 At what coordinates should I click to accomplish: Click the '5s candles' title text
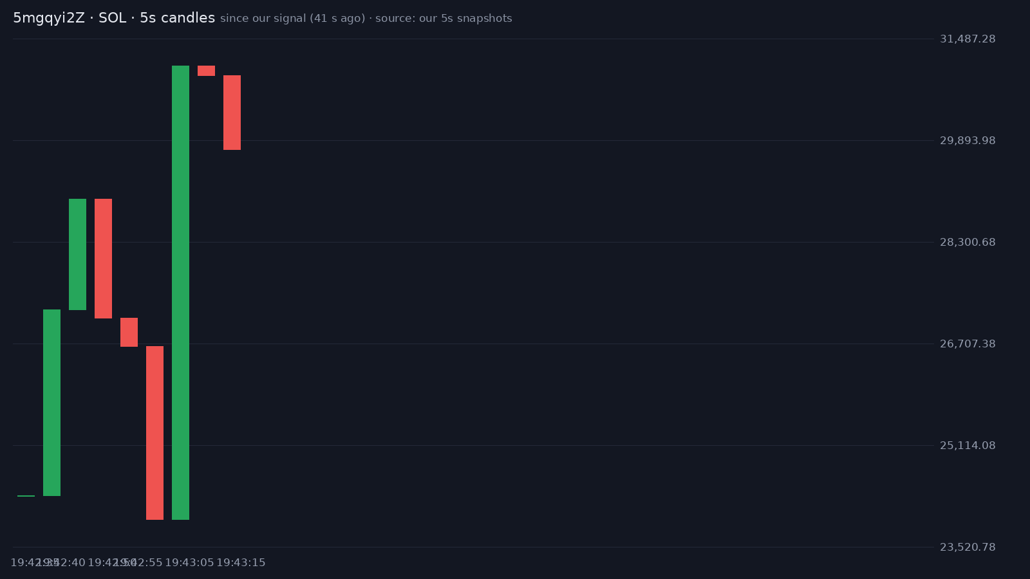point(177,18)
